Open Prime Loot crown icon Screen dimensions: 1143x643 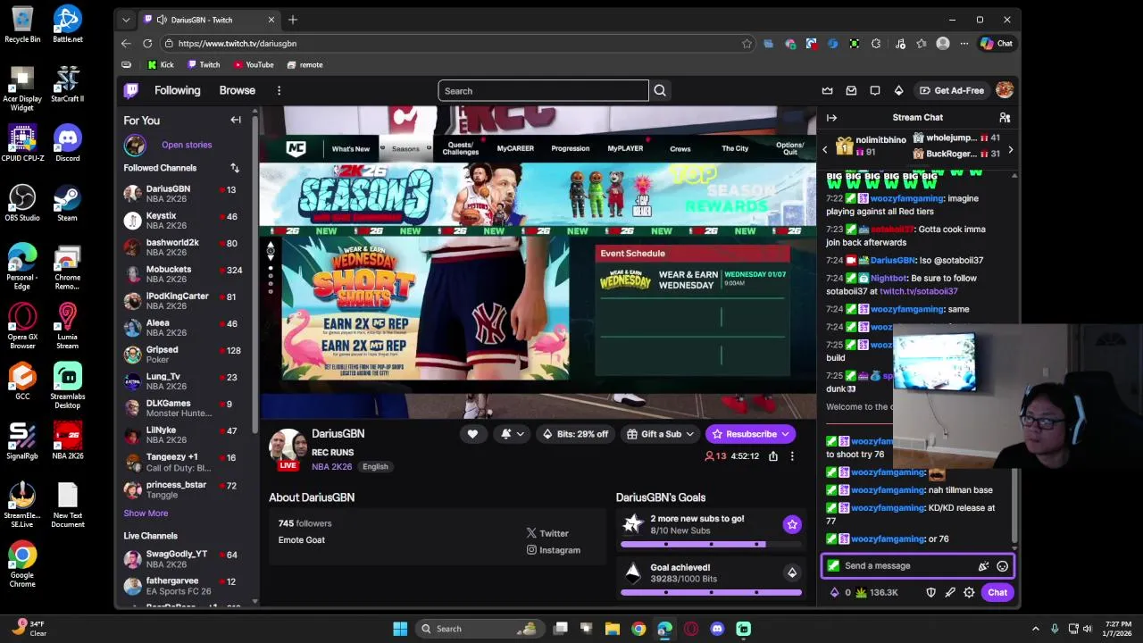(828, 90)
